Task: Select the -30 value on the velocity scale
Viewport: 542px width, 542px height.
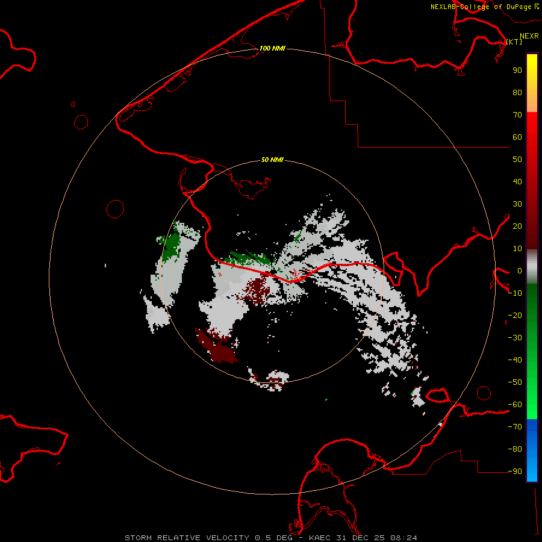Action: [x=515, y=338]
